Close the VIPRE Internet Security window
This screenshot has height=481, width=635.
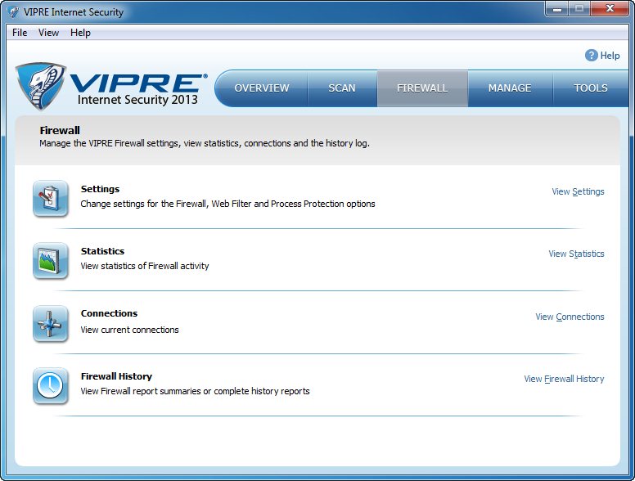point(610,8)
